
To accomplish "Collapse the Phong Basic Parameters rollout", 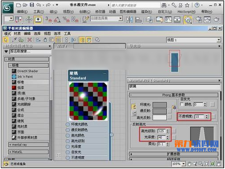I will [173, 95].
